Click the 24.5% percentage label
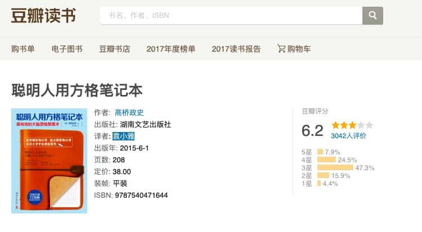The height and width of the screenshot is (232, 422). pos(348,160)
